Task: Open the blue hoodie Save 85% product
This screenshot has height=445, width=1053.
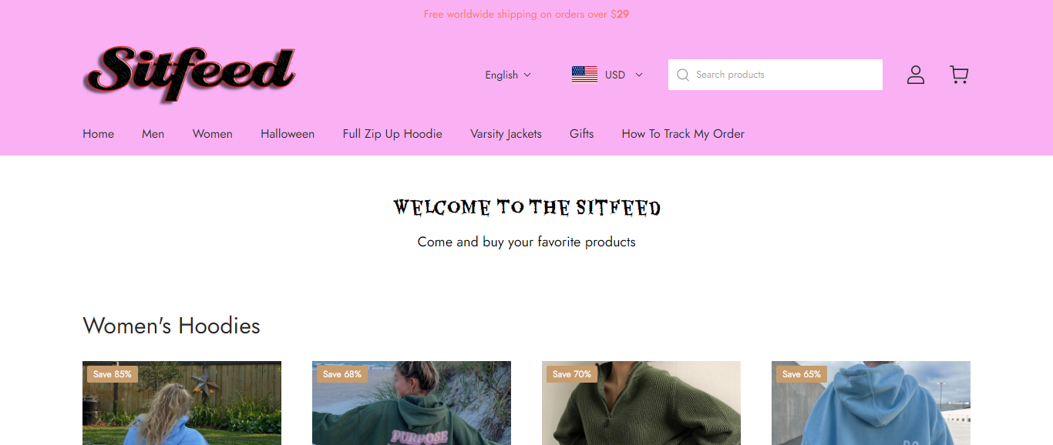Action: point(182,403)
